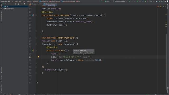This screenshot has width=169, height=95.
Task: Select second Log.i signature with Throwable
Action: click(x=84, y=53)
